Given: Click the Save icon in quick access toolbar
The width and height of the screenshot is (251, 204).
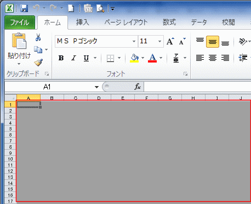Looking at the screenshot, I should pos(24,8).
